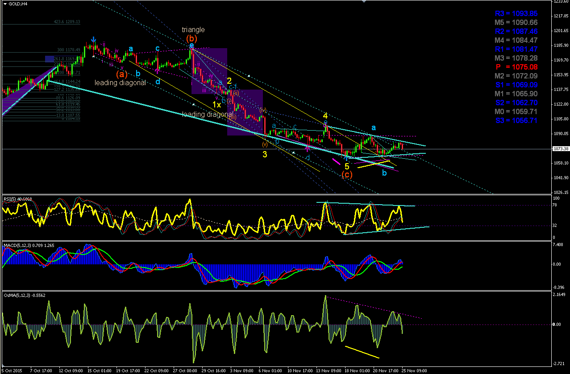Click the current price tag 1073.38

(560, 149)
